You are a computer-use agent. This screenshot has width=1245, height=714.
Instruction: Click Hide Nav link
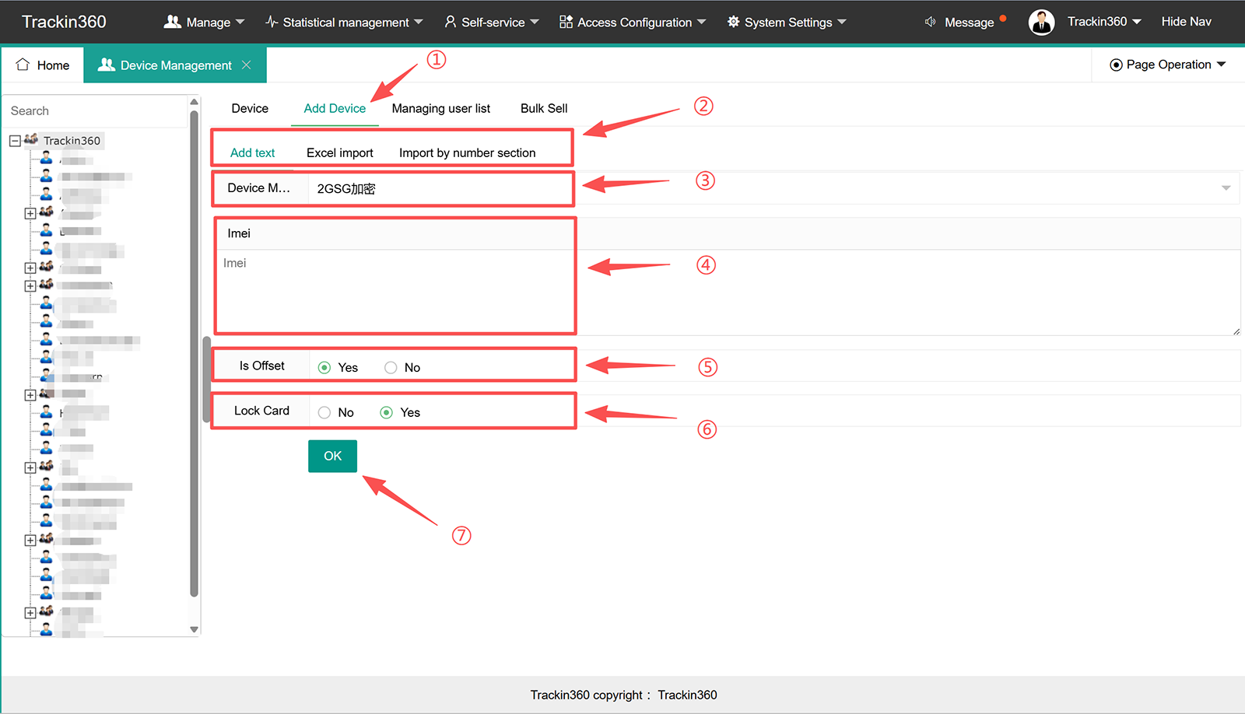pos(1186,22)
